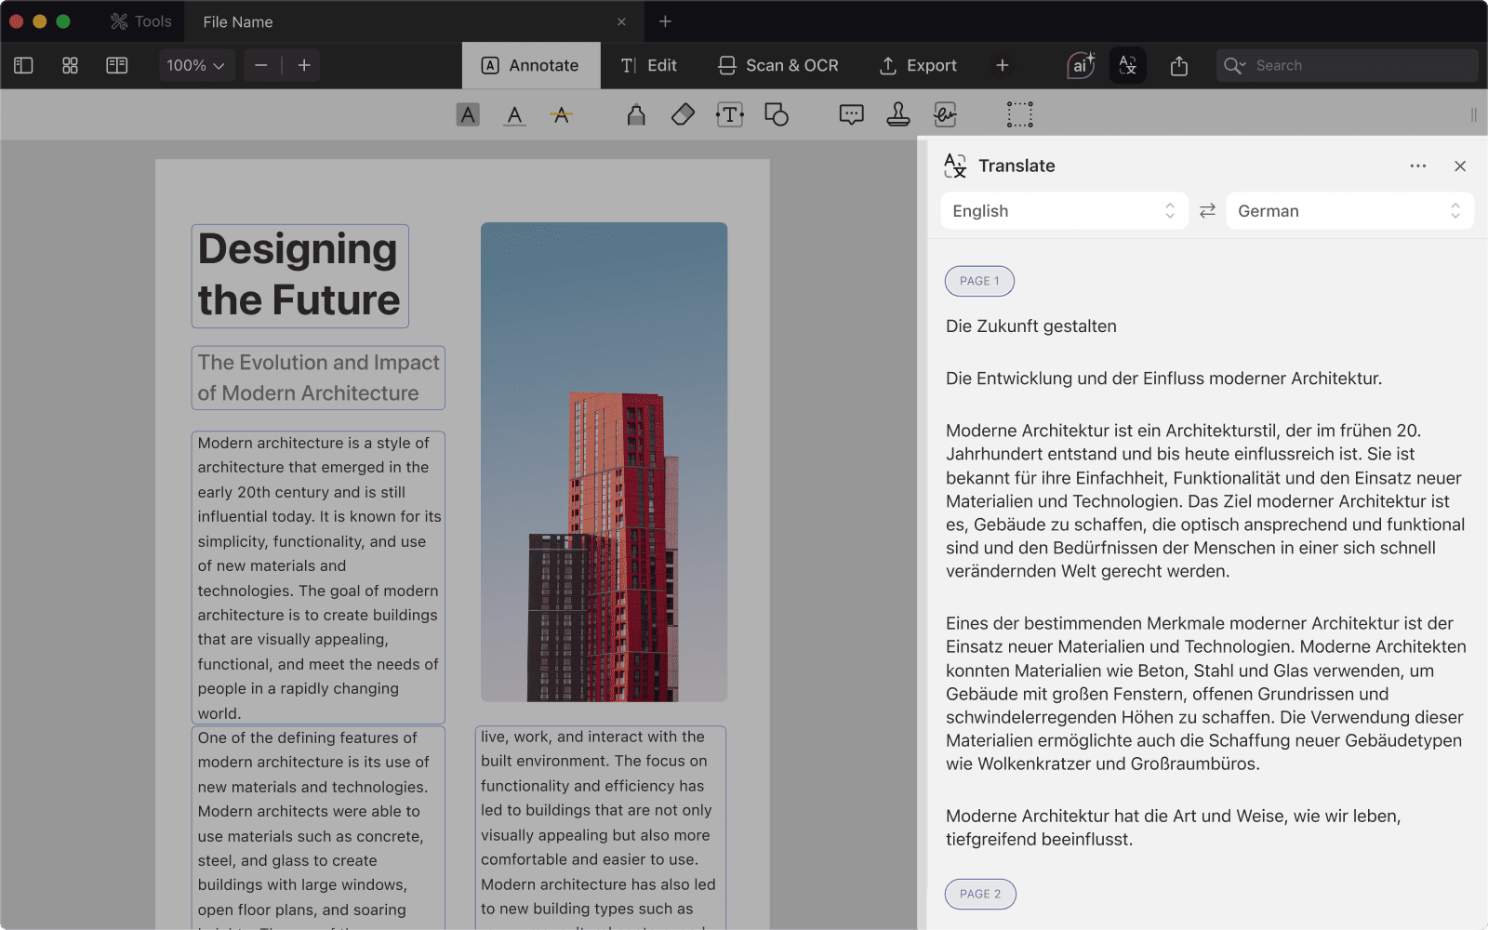
Task: Choose the underline text tool
Action: click(514, 115)
